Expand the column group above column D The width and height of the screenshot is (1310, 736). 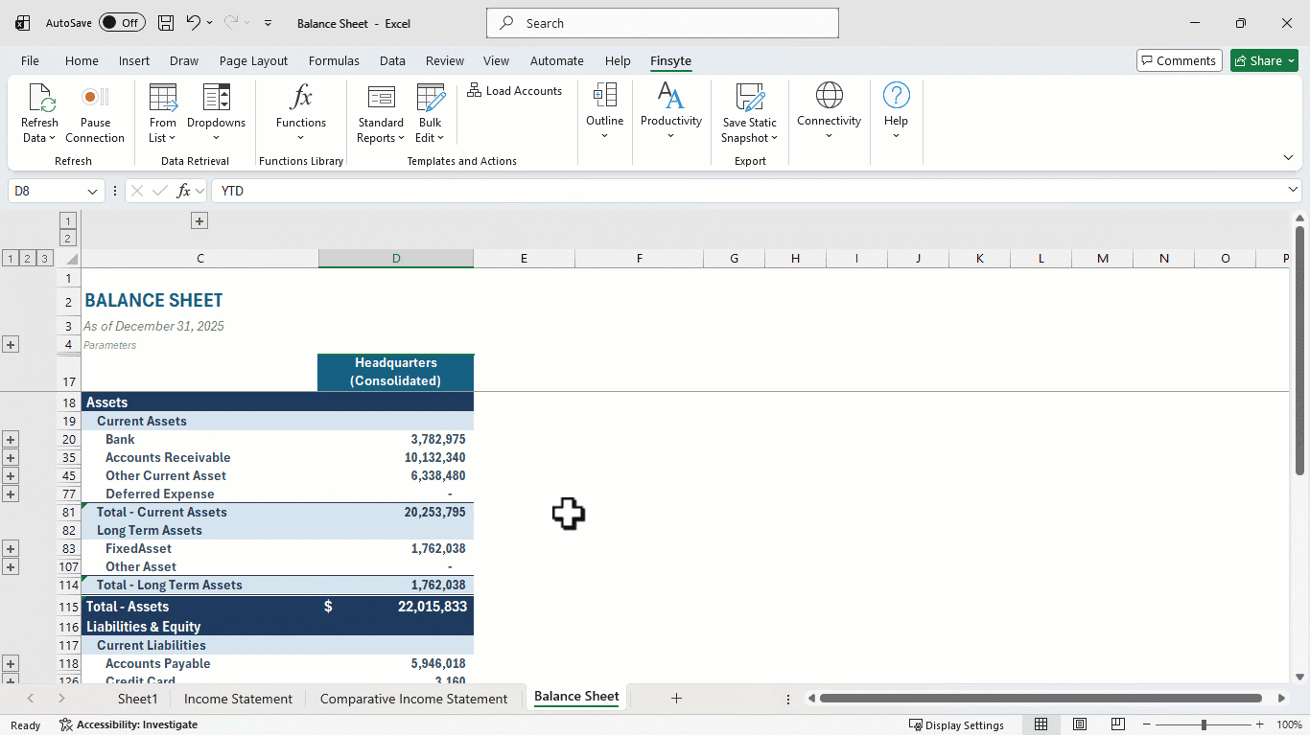pyautogui.click(x=199, y=221)
